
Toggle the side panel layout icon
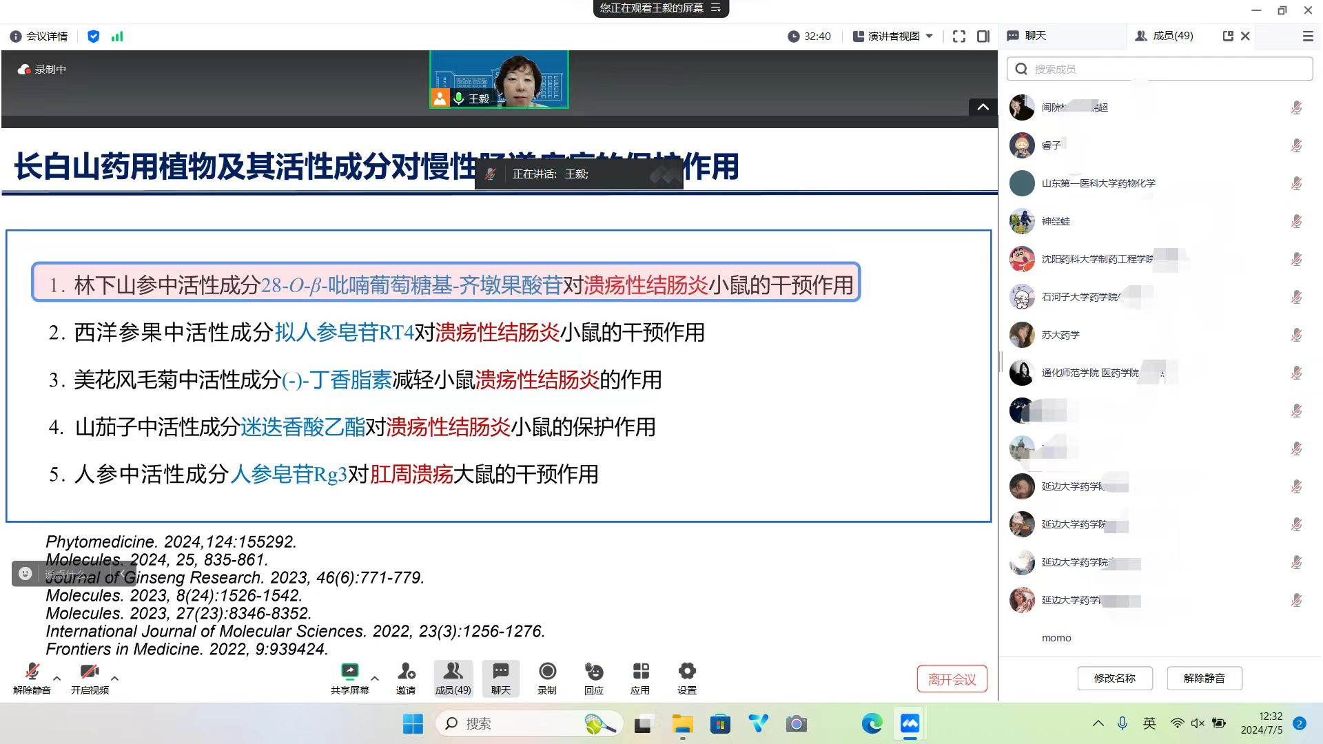[x=983, y=37]
